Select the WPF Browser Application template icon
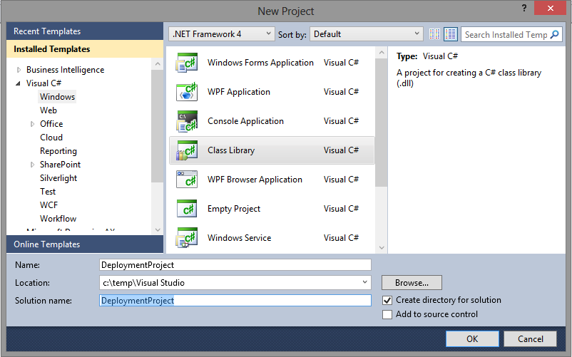Screen dimensions: 572x357 click(x=187, y=180)
